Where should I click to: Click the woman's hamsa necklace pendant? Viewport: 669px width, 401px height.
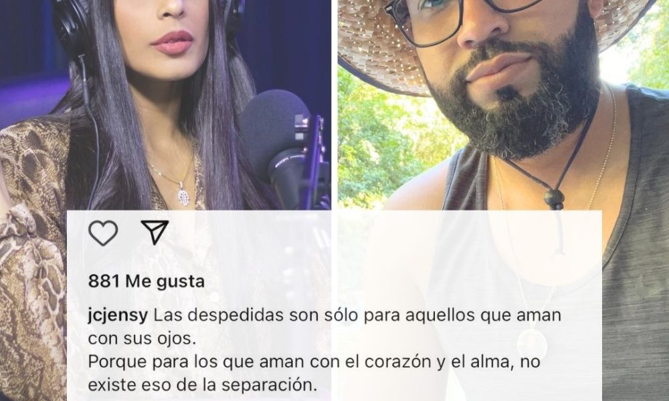tap(183, 194)
